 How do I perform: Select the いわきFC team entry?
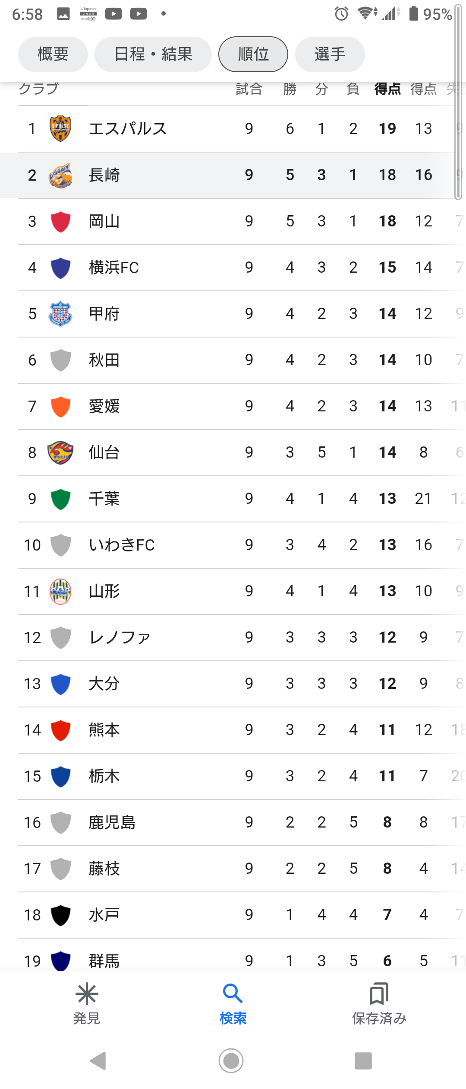233,545
